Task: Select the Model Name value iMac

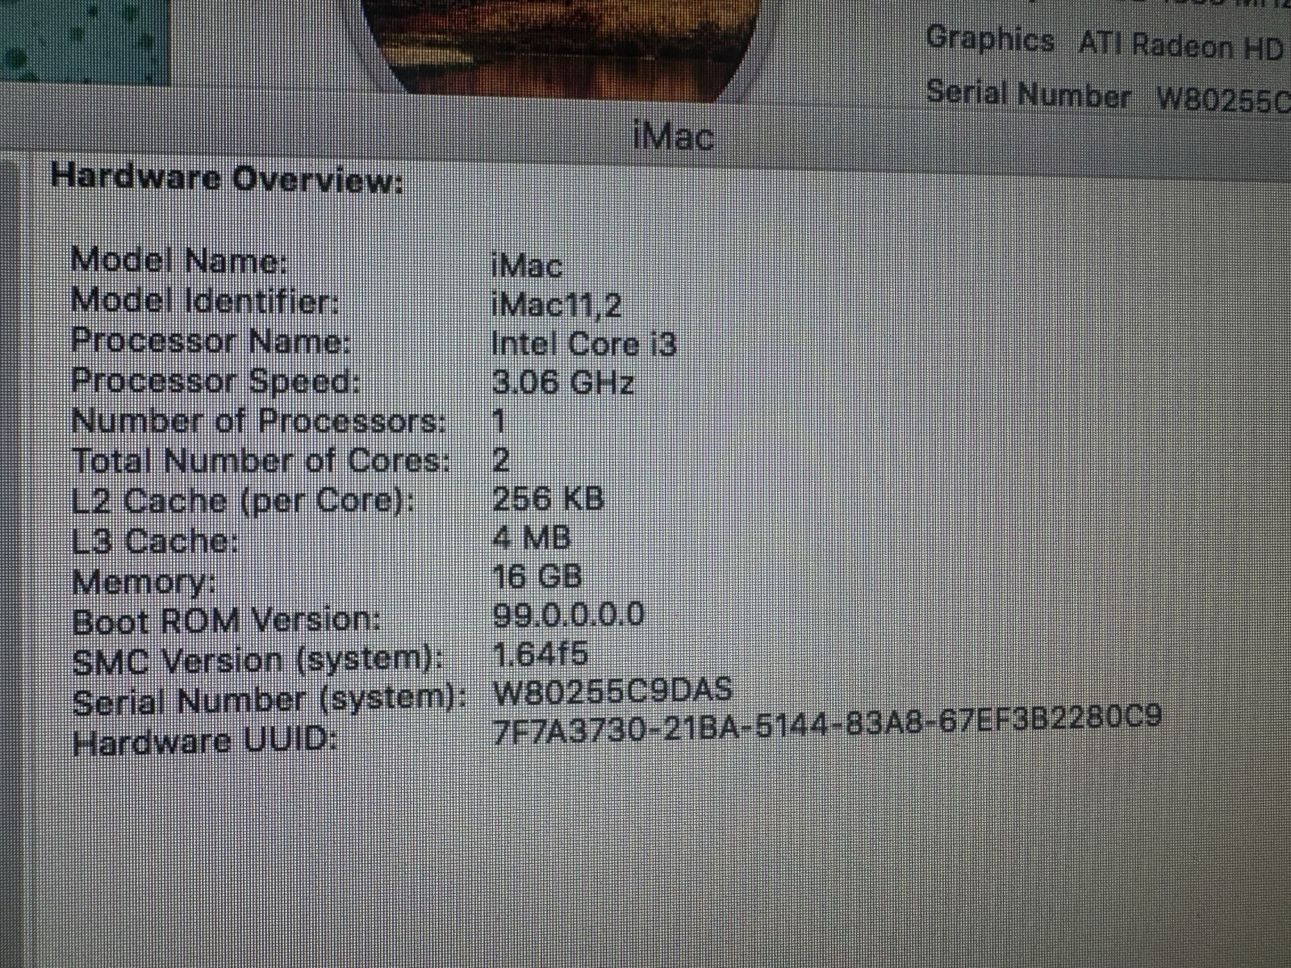Action: 528,265
